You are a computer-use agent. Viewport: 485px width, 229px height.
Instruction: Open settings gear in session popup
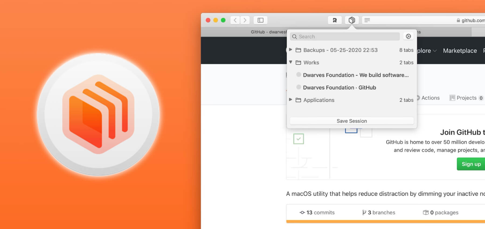pos(408,36)
